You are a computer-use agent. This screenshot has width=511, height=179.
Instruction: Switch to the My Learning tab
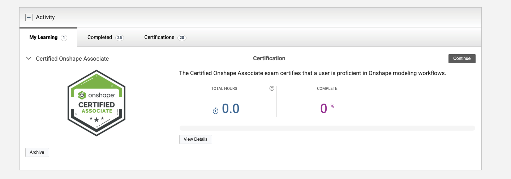[48, 37]
